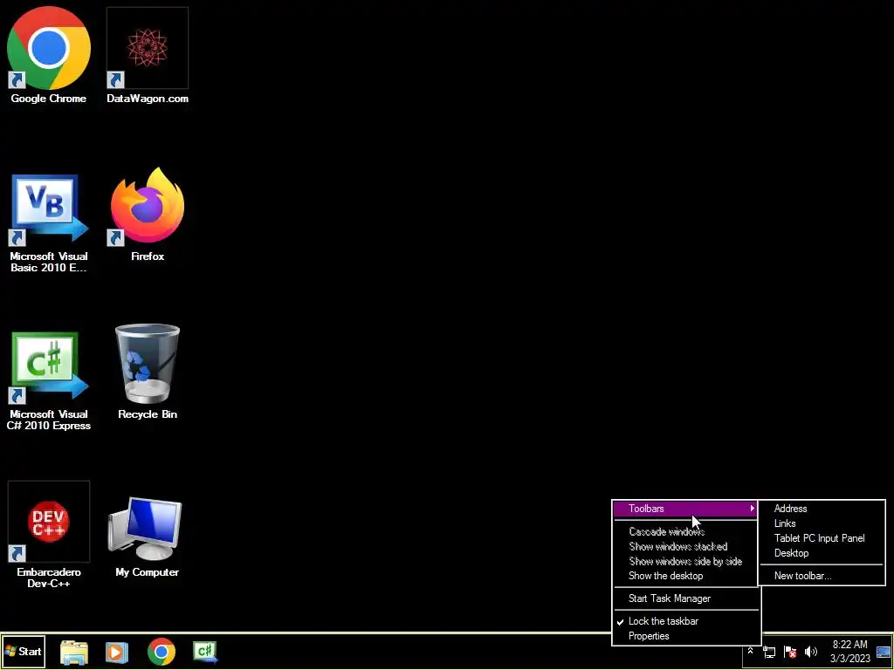Open Visual C# from the taskbar
894x670 pixels.
tap(205, 652)
